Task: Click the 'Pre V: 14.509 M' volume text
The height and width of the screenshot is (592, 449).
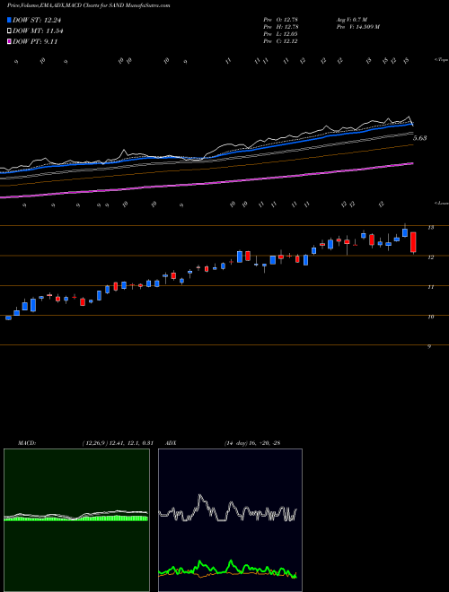Action: click(357, 27)
